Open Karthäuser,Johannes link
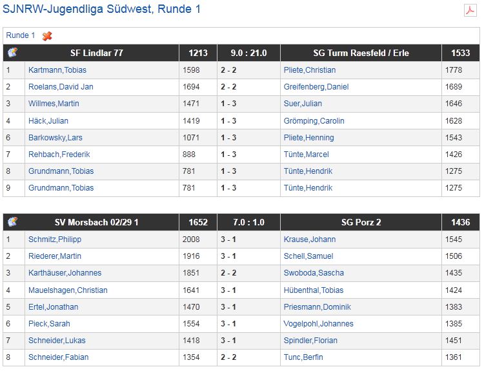This screenshot has width=484, height=376. pyautogui.click(x=65, y=273)
